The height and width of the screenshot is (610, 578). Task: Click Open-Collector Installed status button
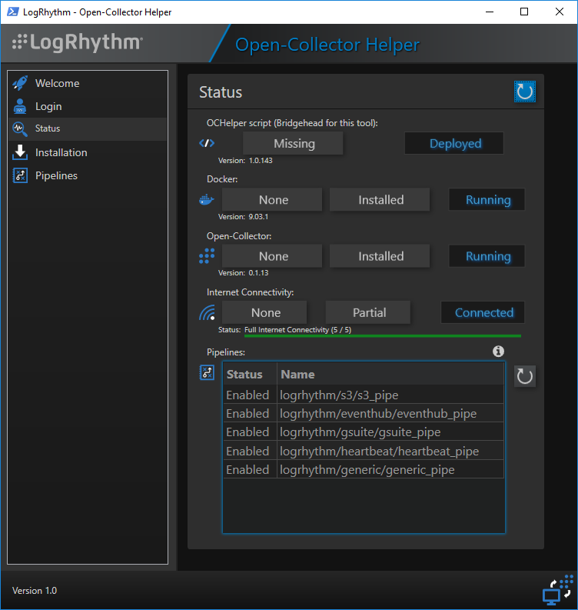click(x=380, y=256)
